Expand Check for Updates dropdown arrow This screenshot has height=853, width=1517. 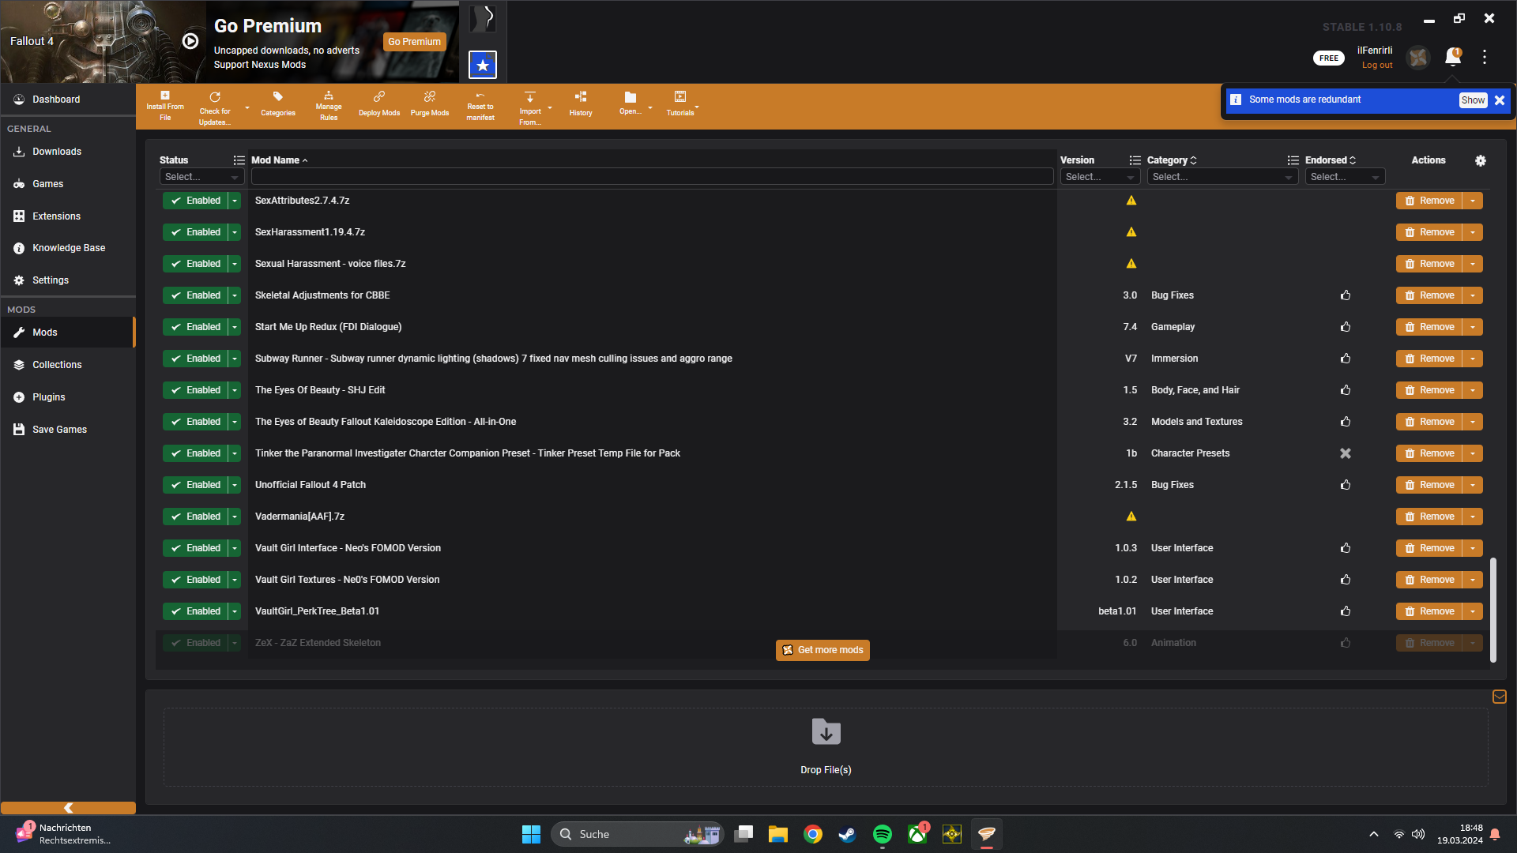pyautogui.click(x=247, y=107)
